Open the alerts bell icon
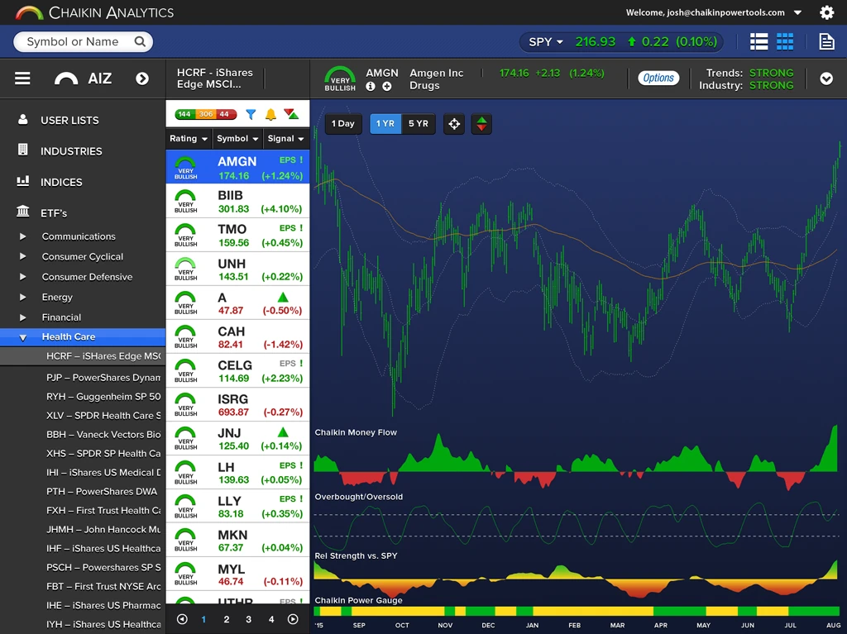The height and width of the screenshot is (634, 847). point(270,114)
